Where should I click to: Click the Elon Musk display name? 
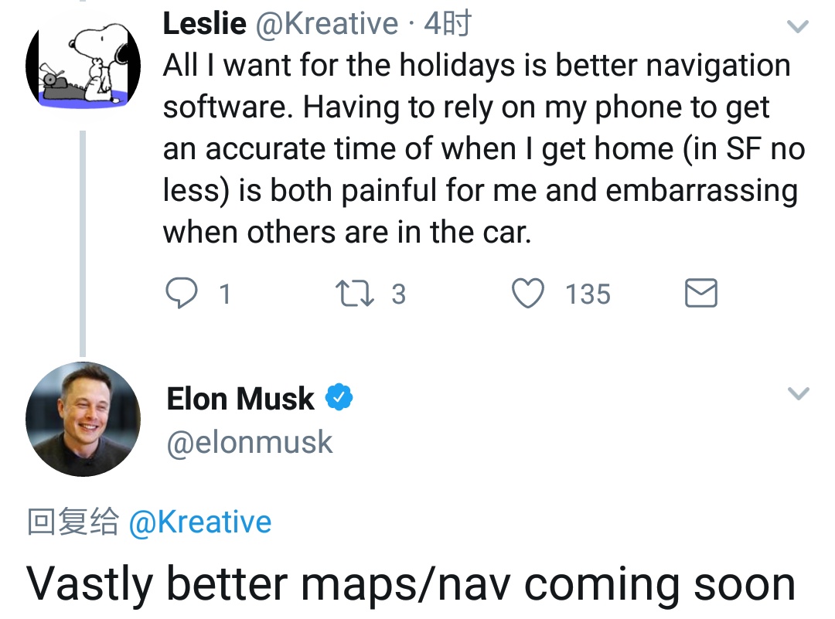pyautogui.click(x=240, y=399)
